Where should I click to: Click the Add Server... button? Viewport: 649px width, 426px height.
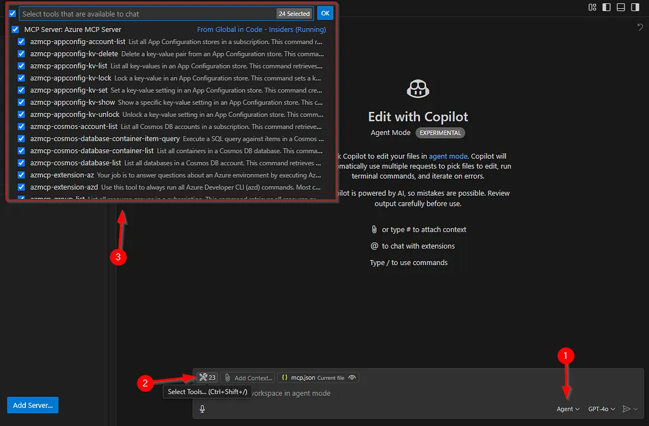(32, 405)
